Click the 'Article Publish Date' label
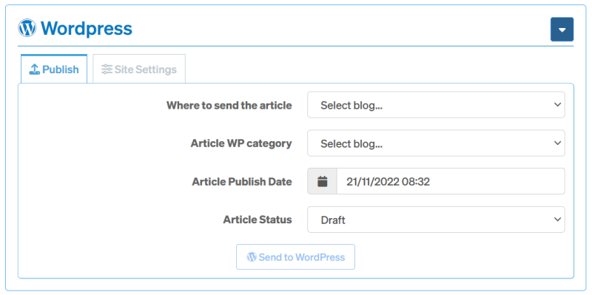This screenshot has height=295, width=592. 242,182
